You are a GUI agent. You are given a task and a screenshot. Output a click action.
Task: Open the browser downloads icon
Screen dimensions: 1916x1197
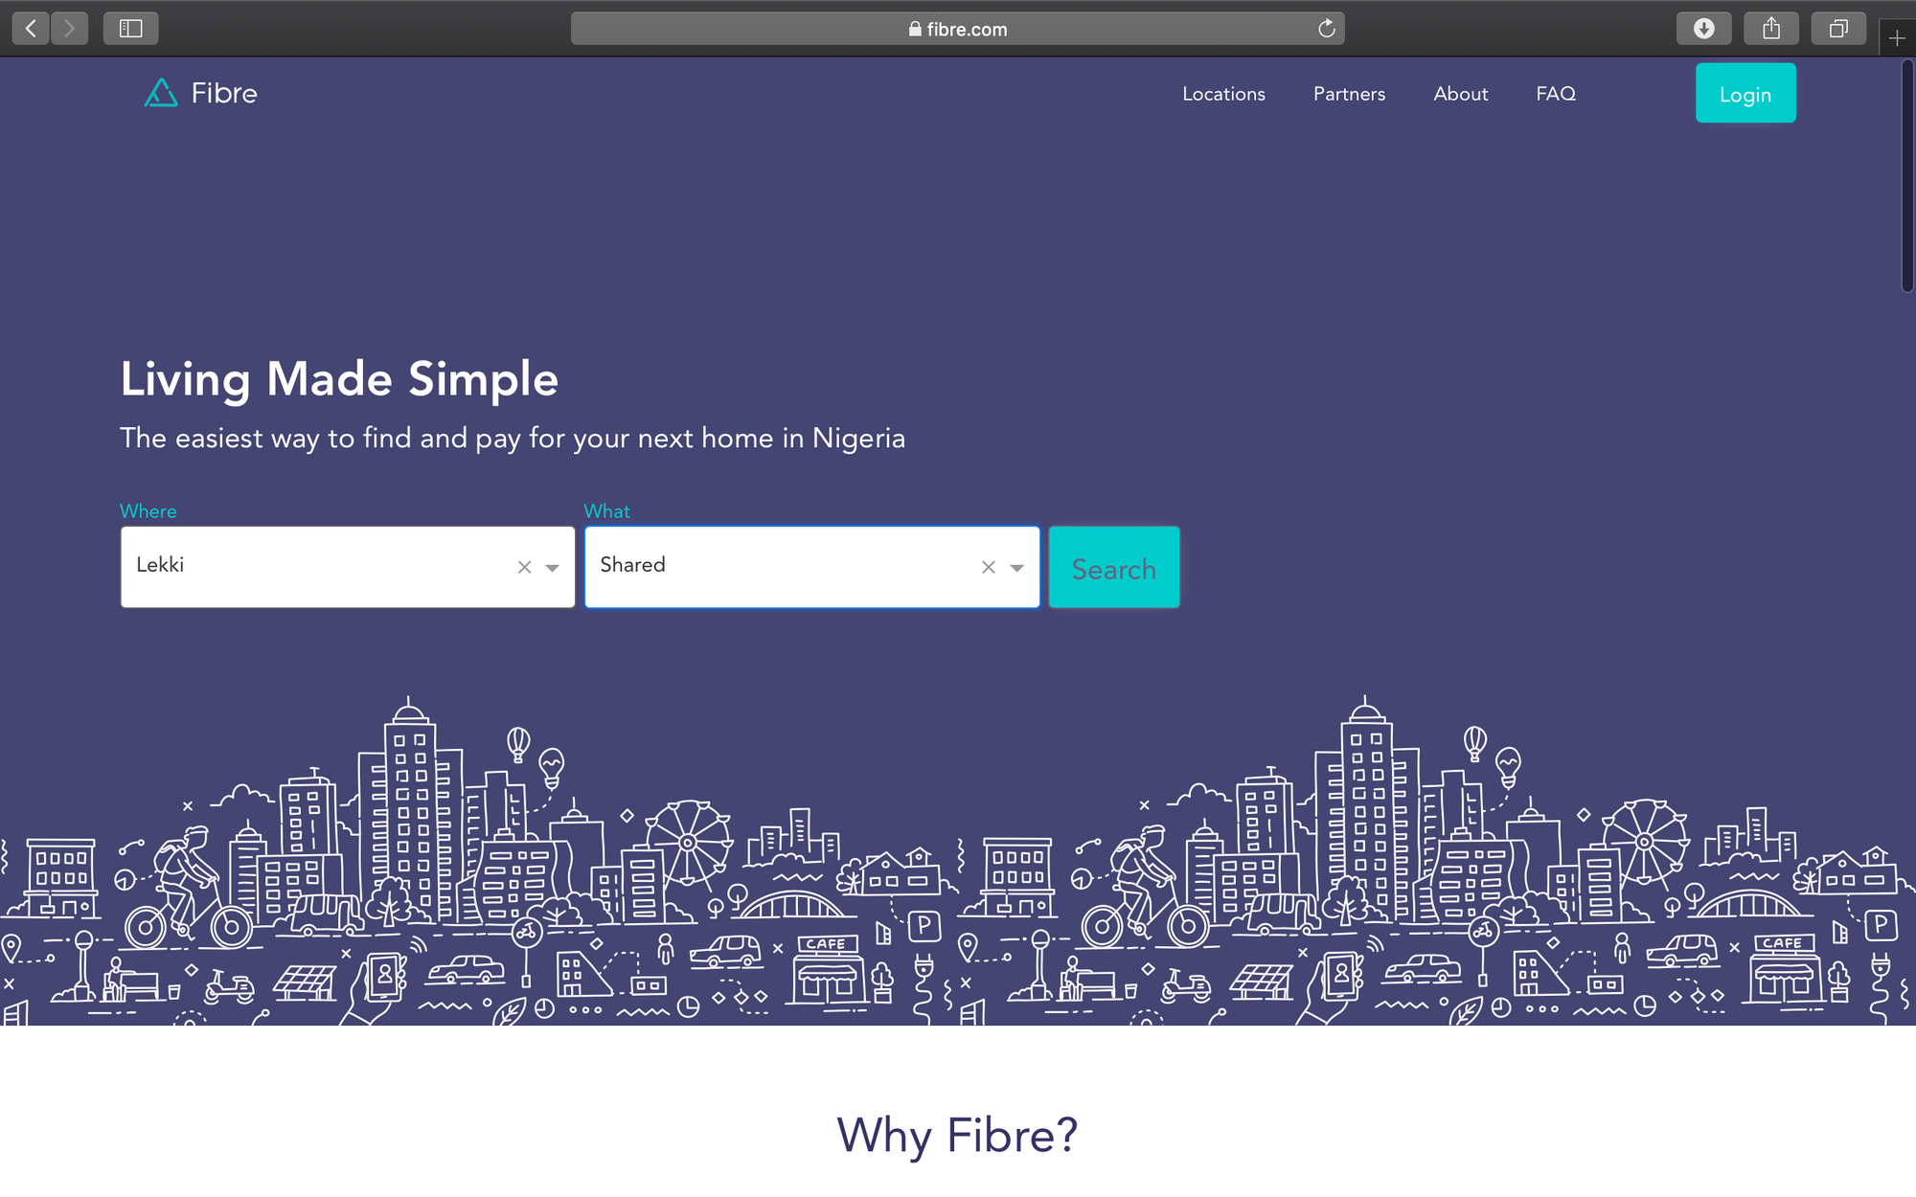pyautogui.click(x=1703, y=29)
